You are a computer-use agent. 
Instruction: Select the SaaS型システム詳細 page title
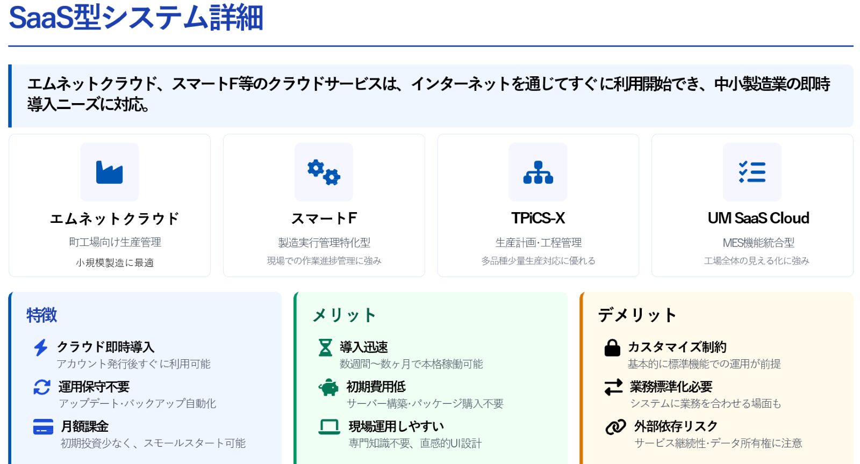coord(136,17)
